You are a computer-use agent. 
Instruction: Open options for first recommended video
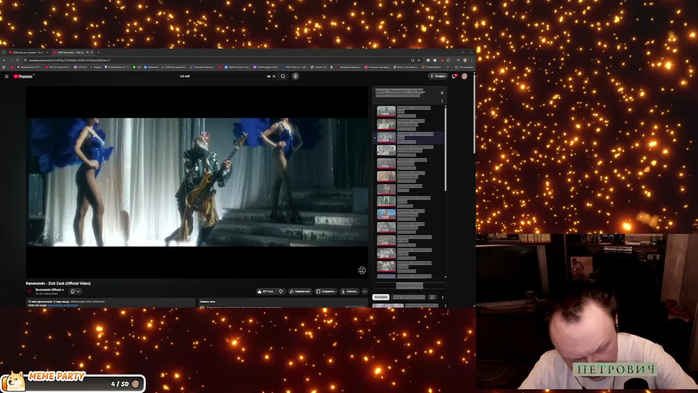pos(446,306)
